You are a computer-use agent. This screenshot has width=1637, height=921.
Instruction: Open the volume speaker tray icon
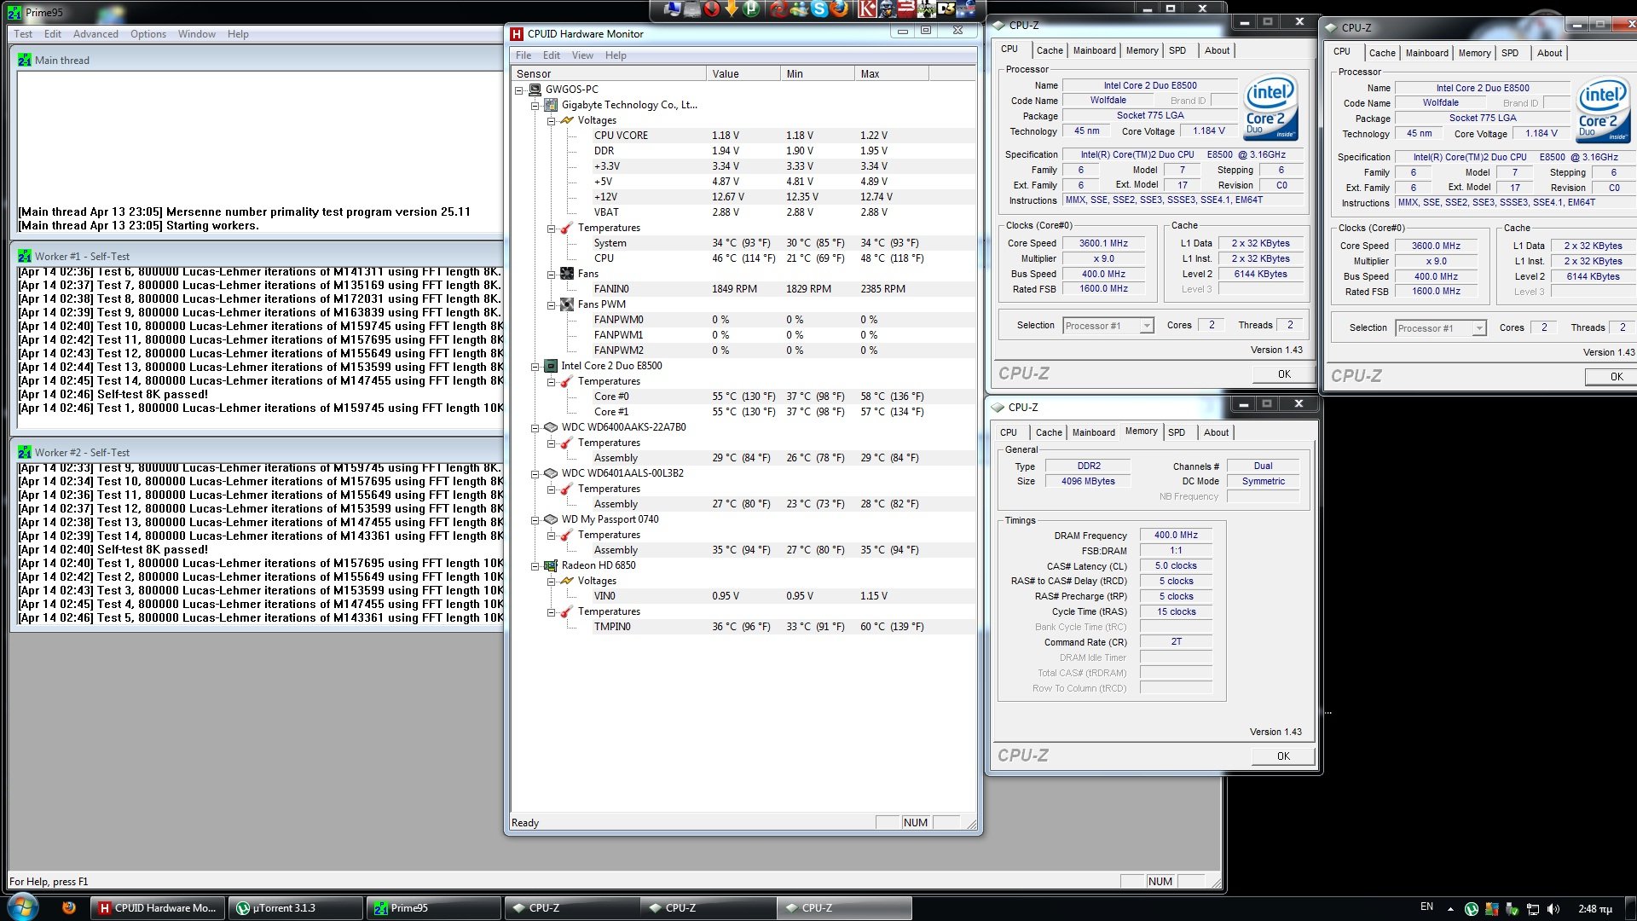[1553, 909]
